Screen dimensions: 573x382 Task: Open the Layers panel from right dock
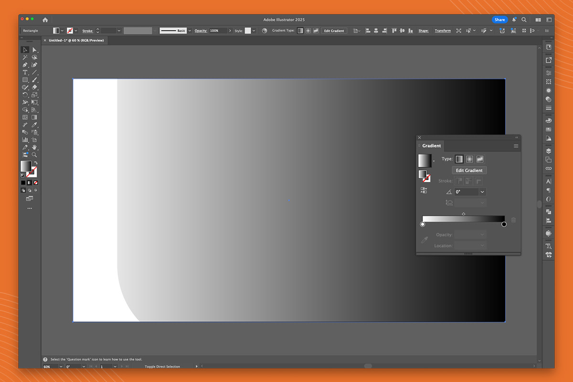click(x=549, y=150)
